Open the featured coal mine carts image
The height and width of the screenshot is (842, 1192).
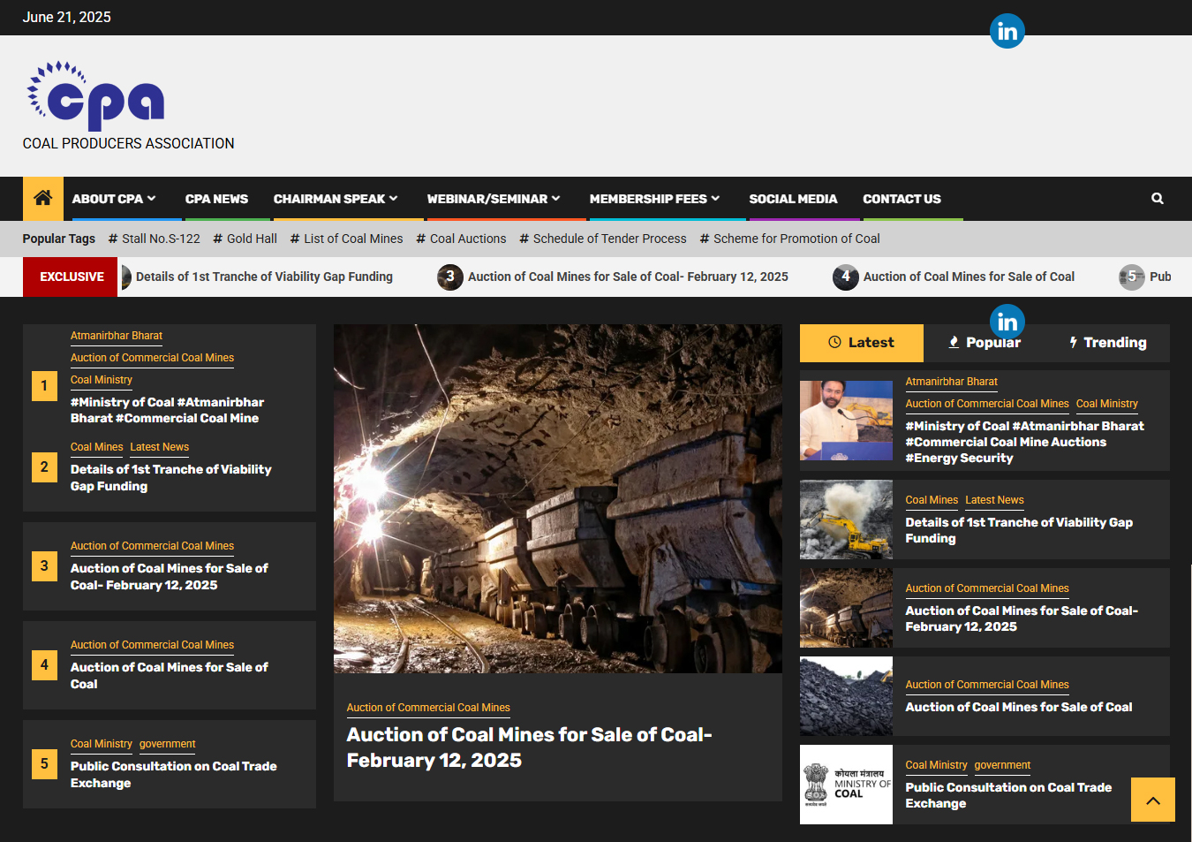point(557,498)
